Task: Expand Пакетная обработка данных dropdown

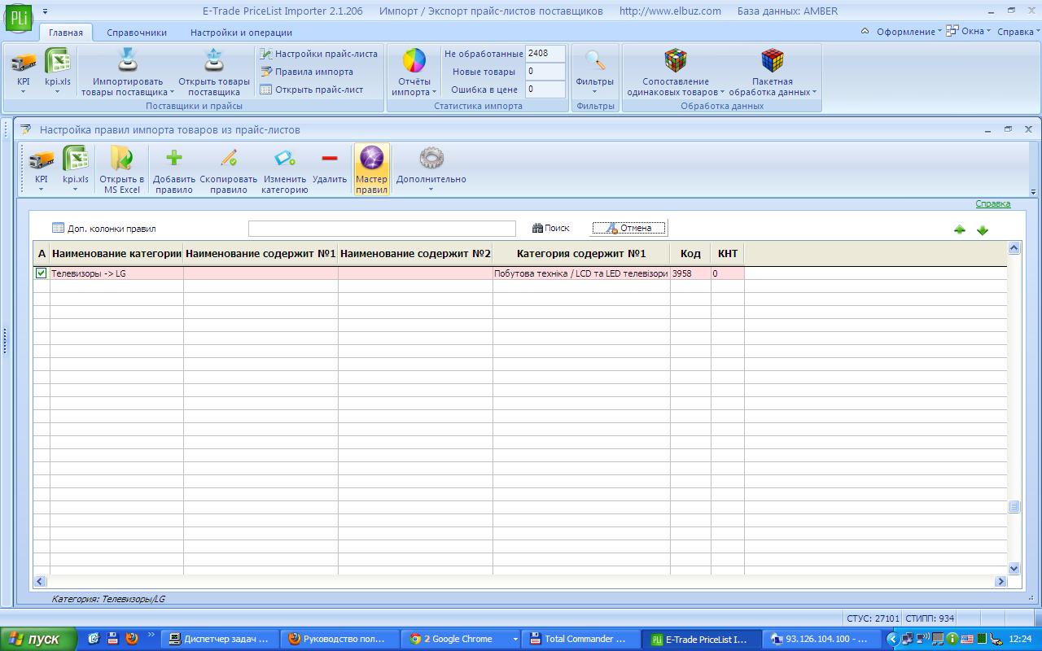Action: coord(773,72)
